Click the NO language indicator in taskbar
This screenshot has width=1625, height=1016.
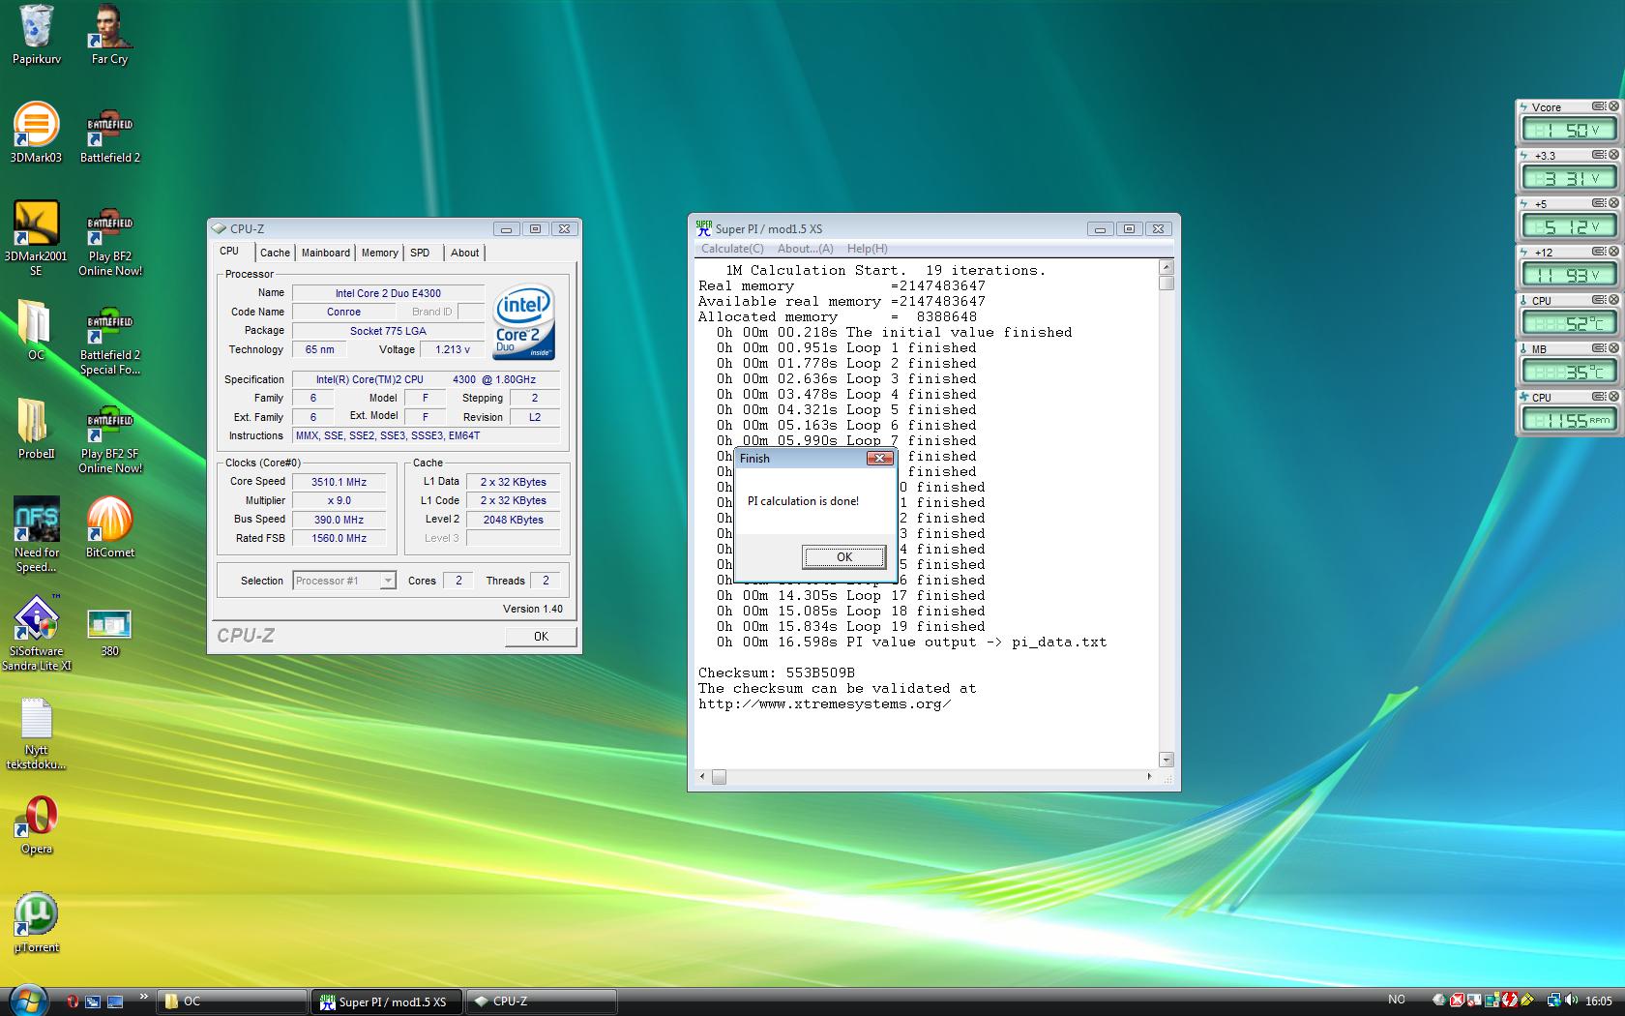[x=1396, y=1000]
